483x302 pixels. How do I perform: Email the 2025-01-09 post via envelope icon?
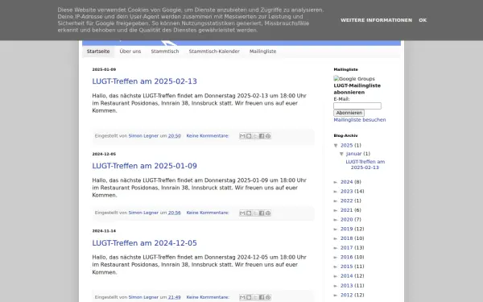coord(242,213)
